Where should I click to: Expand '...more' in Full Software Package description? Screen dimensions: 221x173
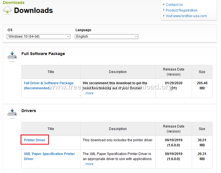88,93
